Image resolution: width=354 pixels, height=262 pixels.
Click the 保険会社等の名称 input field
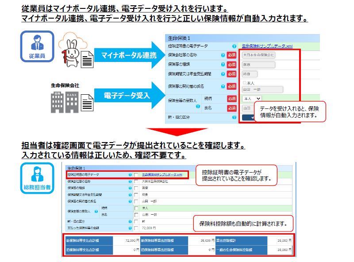(x=258, y=55)
